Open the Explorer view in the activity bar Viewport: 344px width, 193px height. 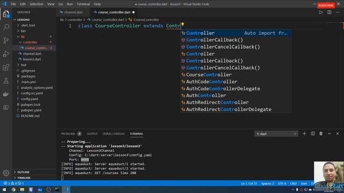tap(6, 14)
